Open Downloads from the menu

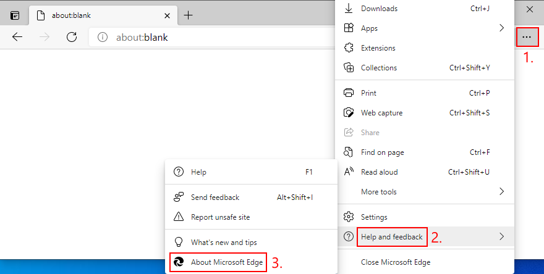(x=379, y=9)
